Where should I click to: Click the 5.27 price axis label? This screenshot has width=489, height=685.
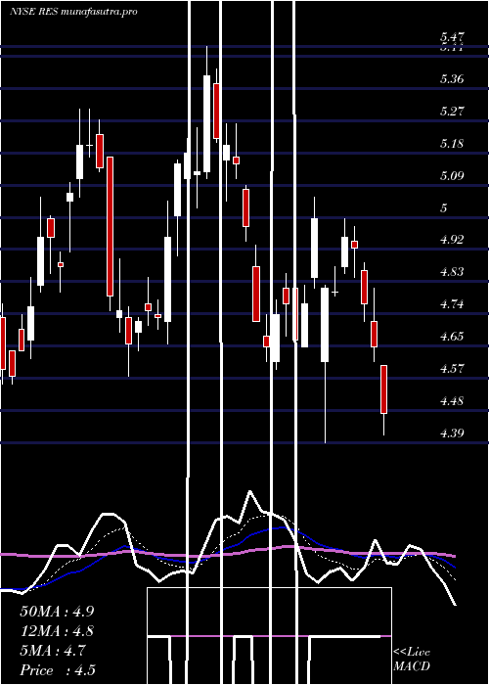(x=452, y=111)
